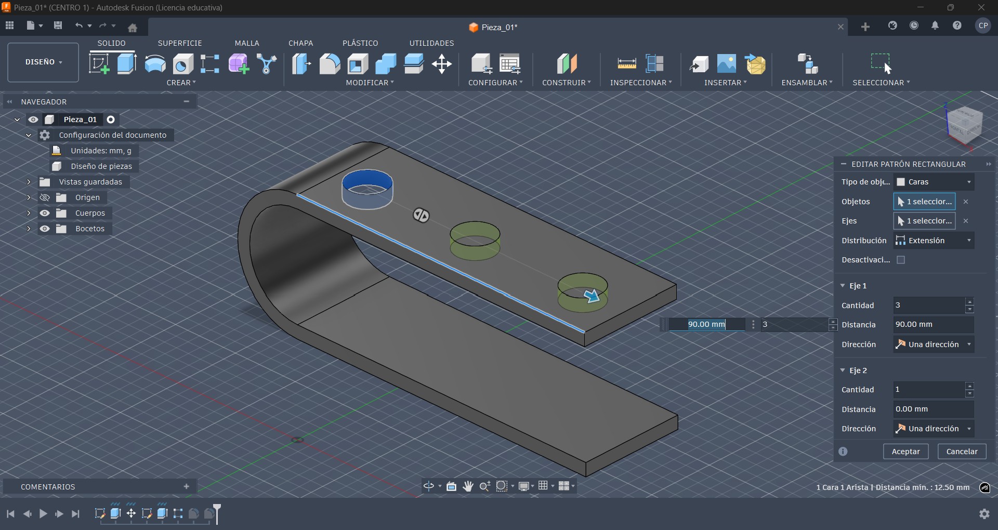Select the Pan tool in the navigation bar
The width and height of the screenshot is (998, 530).
pos(468,486)
